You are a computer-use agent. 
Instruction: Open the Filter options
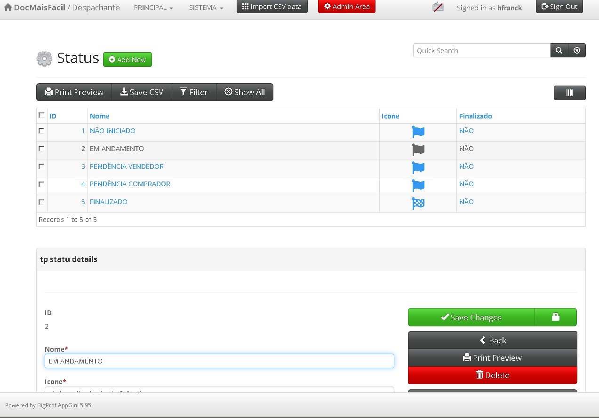pos(193,92)
